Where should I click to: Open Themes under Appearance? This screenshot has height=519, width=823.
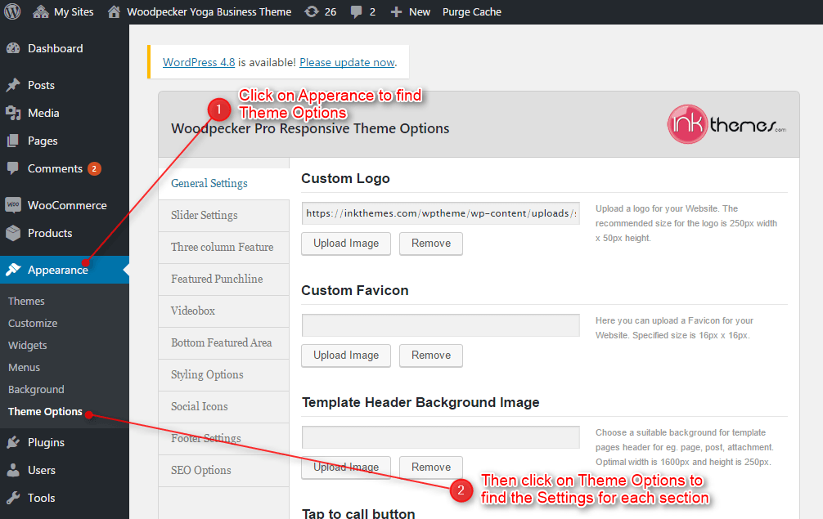26,301
